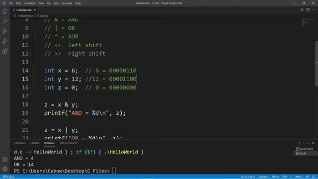Change language mode via C status item
The image size is (318, 179).
click(291, 177)
